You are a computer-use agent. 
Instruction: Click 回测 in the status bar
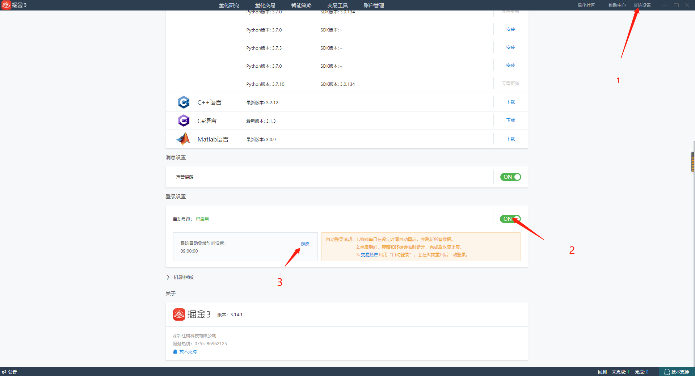tap(602, 372)
